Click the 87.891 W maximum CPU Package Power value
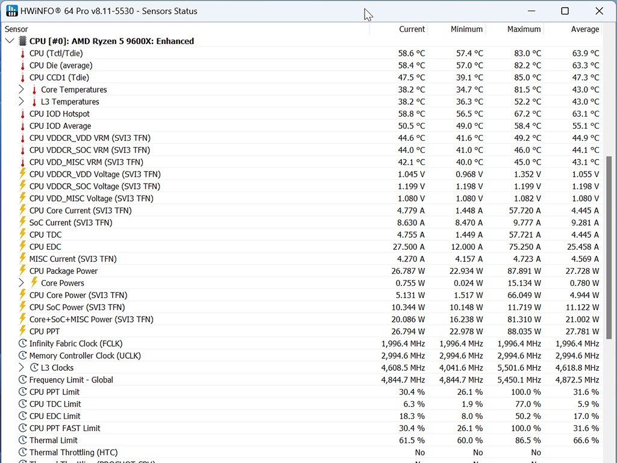The height and width of the screenshot is (463, 617). click(x=524, y=271)
